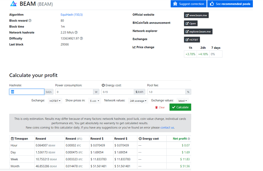This screenshot has width=263, height=171.
Task: Show the Network hashrate help tooltip icon
Action: tap(76, 33)
